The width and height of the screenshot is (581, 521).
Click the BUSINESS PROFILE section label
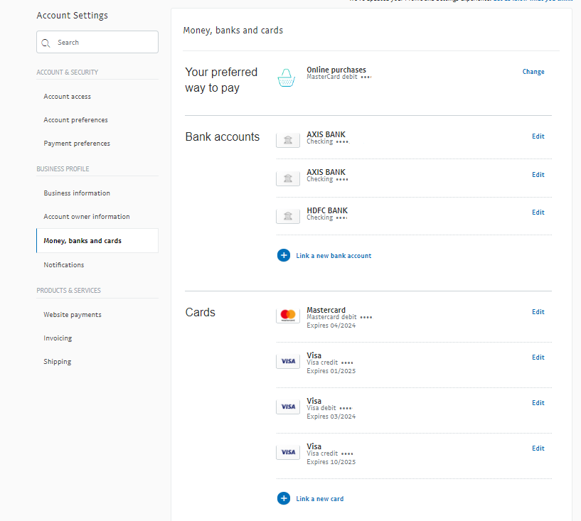pos(63,169)
